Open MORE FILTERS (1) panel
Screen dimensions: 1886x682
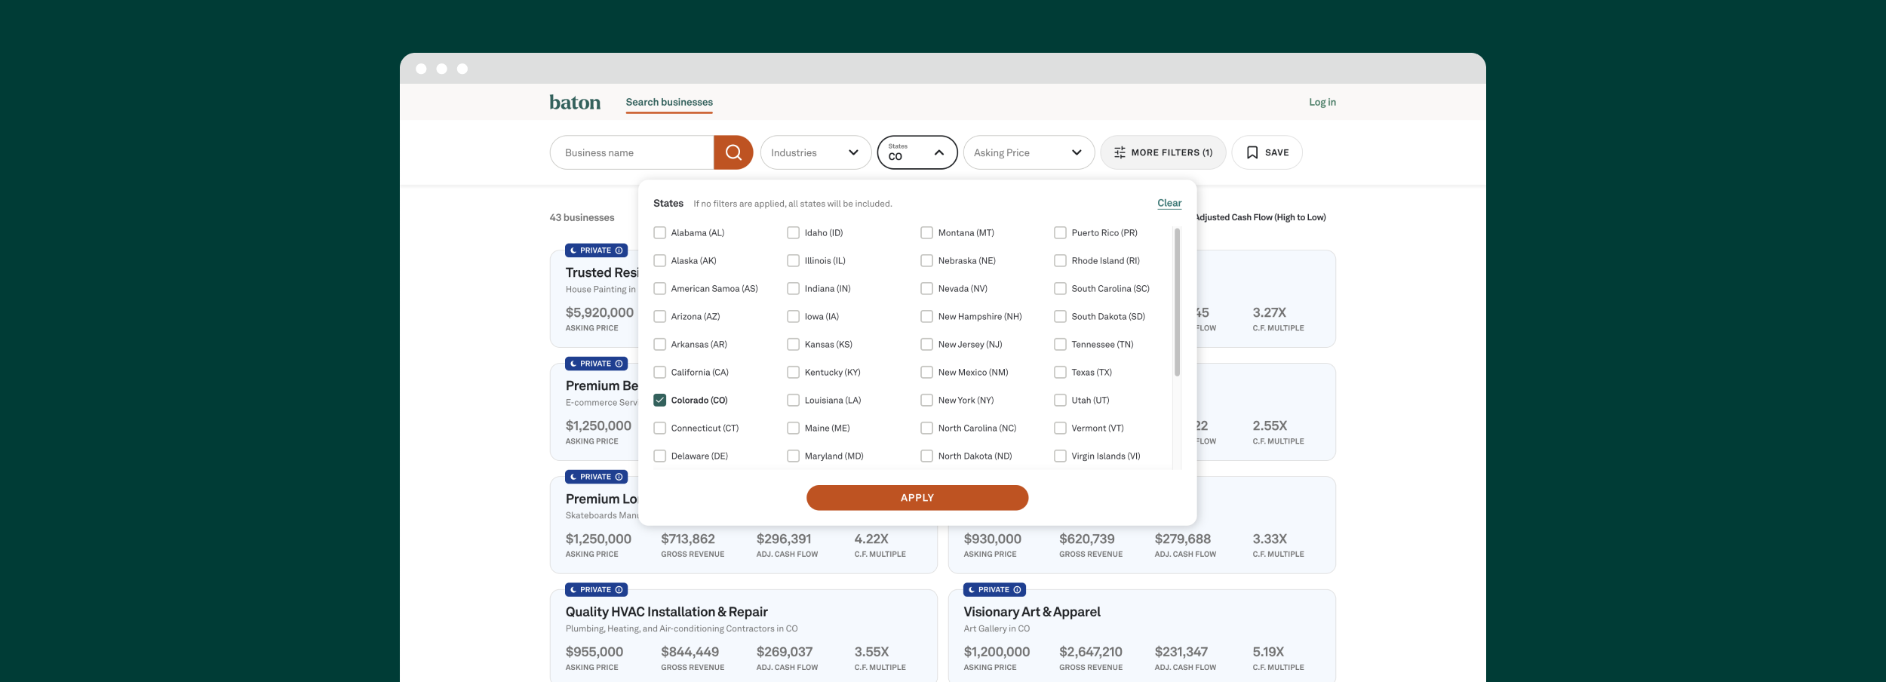point(1163,152)
